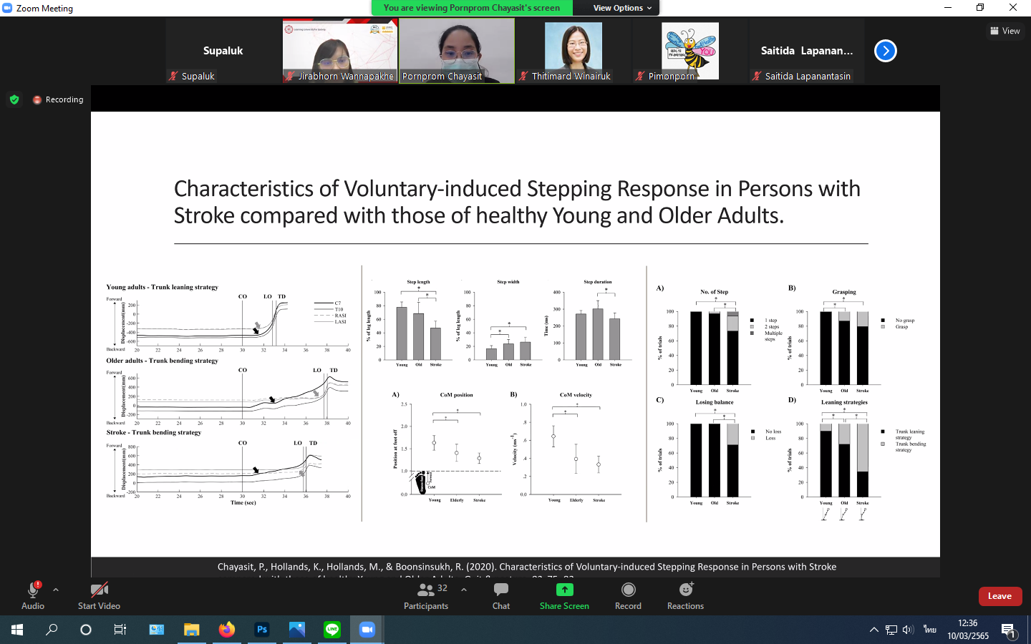Switch layout using View button

click(x=1005, y=31)
